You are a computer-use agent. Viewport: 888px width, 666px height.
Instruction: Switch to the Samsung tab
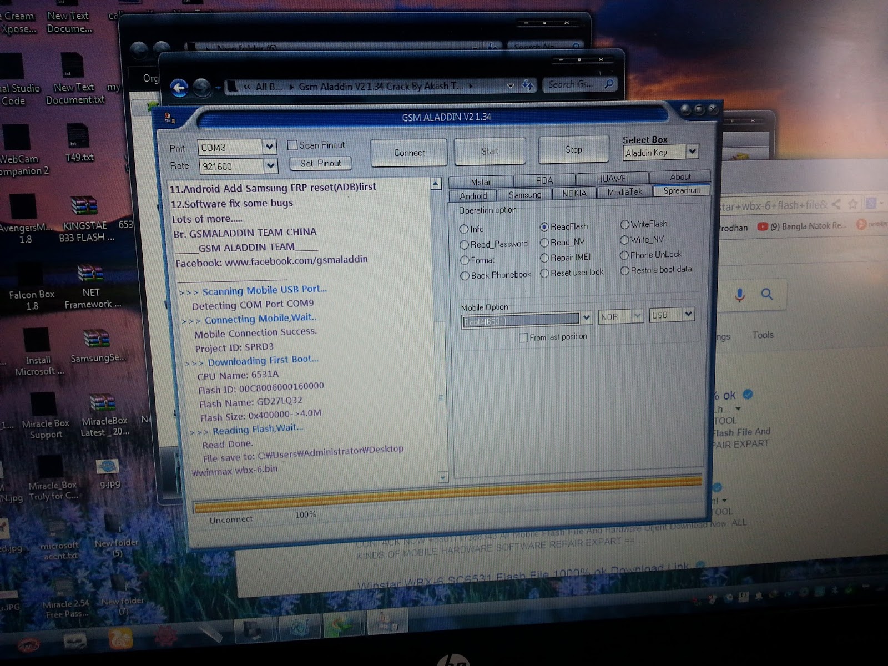524,195
